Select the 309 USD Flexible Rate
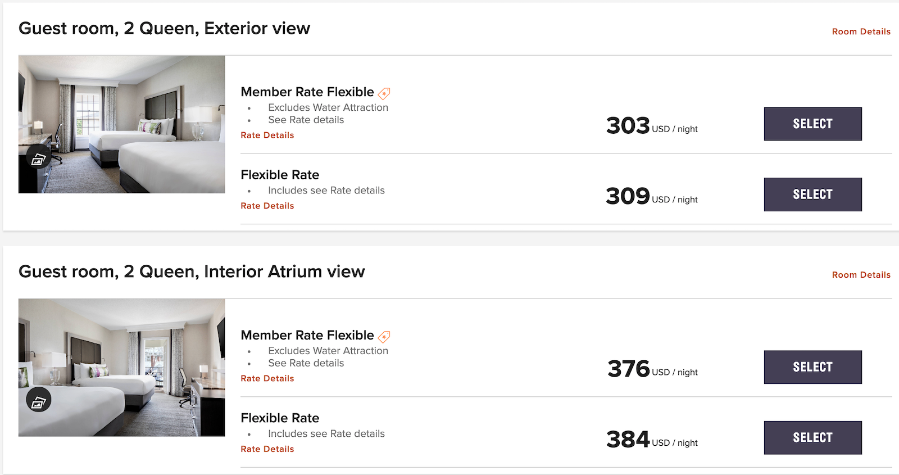899x475 pixels. 812,194
